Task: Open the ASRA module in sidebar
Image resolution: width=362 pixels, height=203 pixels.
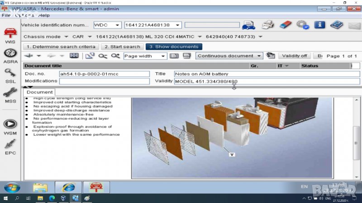Action: coord(10,55)
